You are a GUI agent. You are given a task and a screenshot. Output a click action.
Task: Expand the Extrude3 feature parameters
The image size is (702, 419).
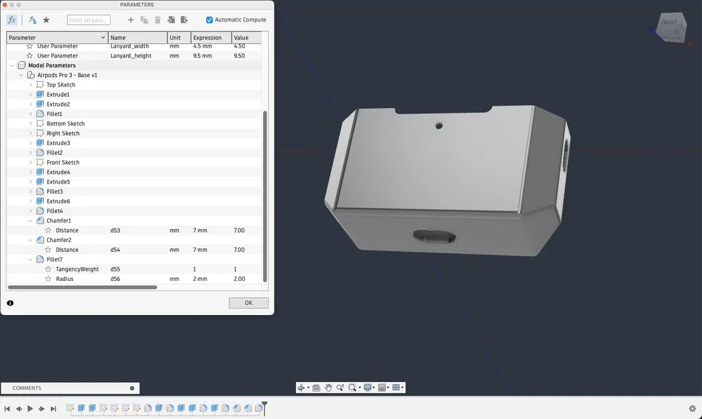(x=30, y=143)
